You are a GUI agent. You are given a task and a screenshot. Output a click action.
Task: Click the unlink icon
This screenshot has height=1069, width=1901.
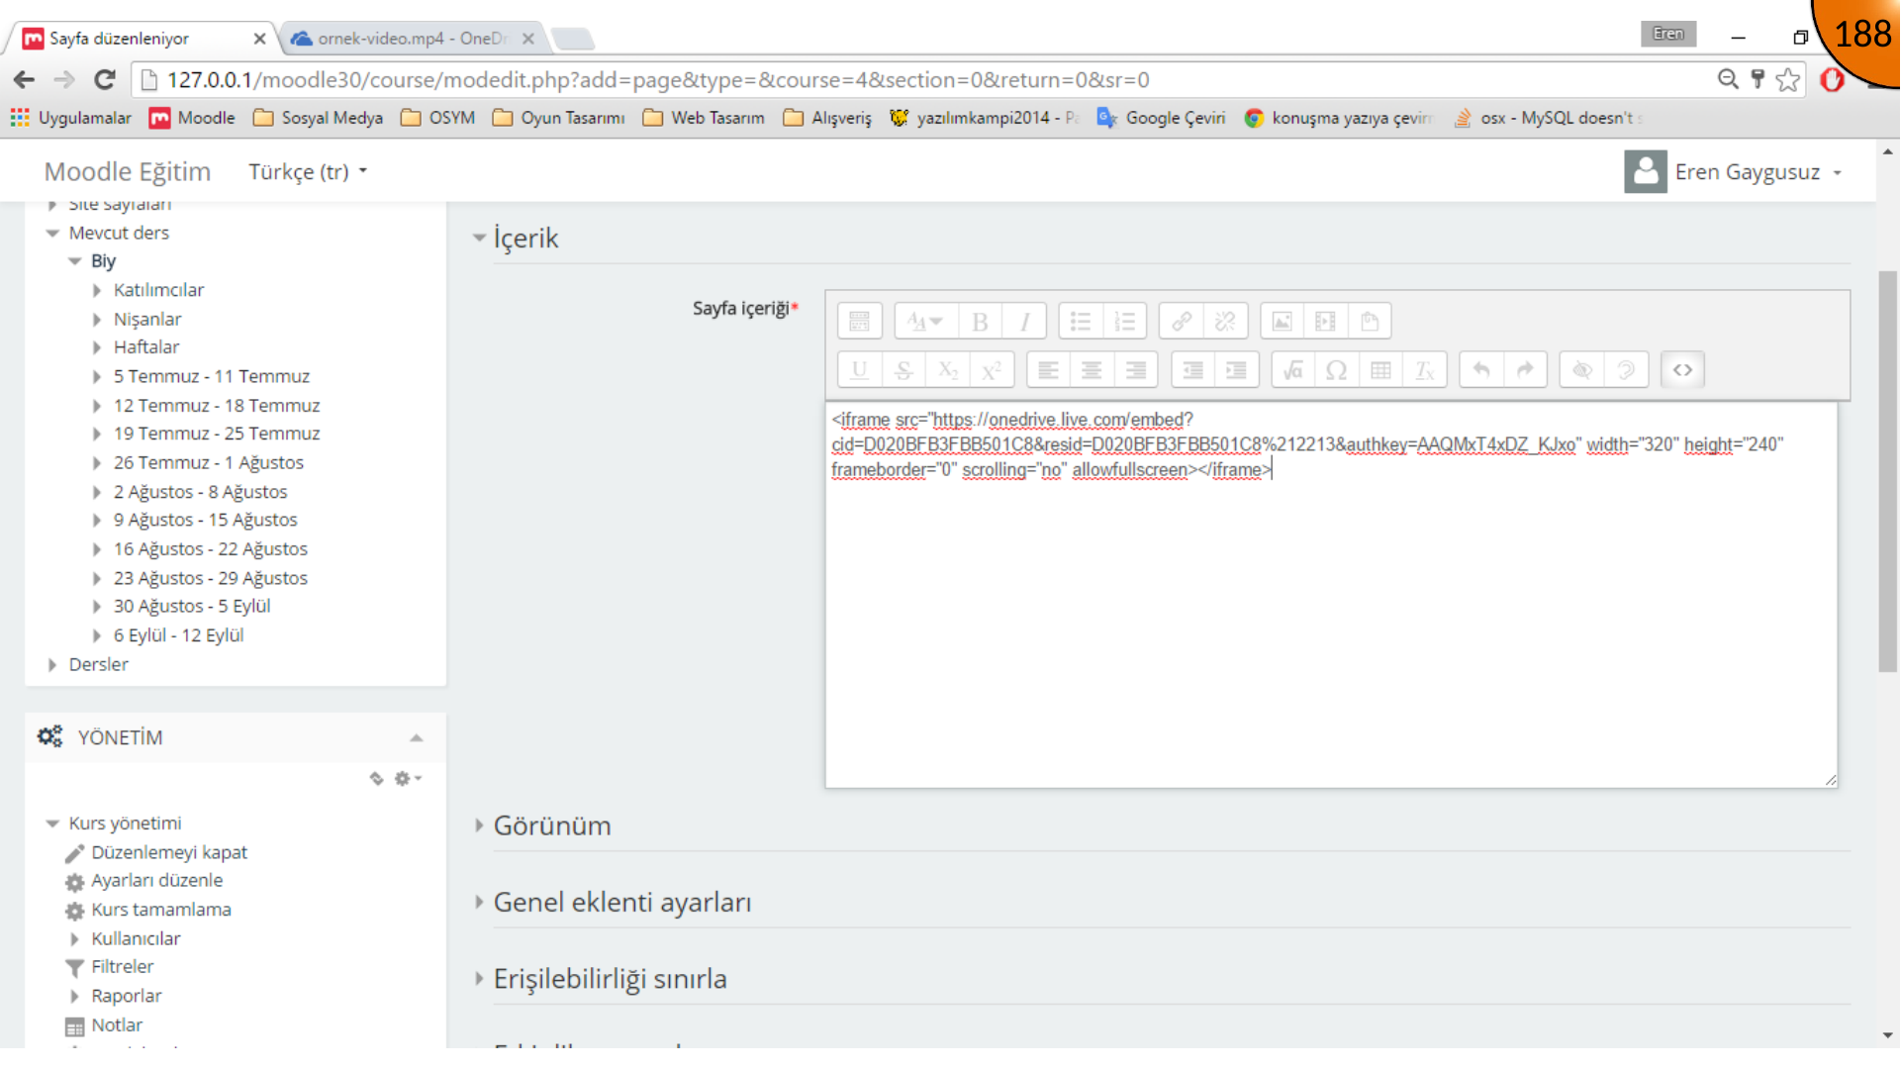1225,322
